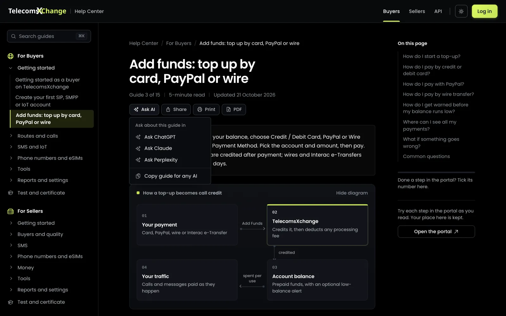Select the Buyers tab
Screen dimensions: 506x316
[391, 11]
